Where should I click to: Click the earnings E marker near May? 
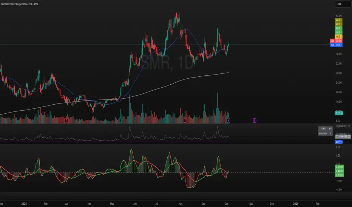[x=120, y=120]
